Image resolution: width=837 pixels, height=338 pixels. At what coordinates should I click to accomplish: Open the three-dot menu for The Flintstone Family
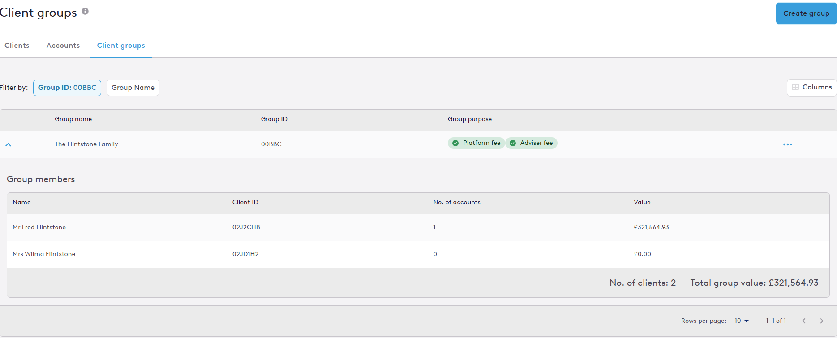point(788,144)
